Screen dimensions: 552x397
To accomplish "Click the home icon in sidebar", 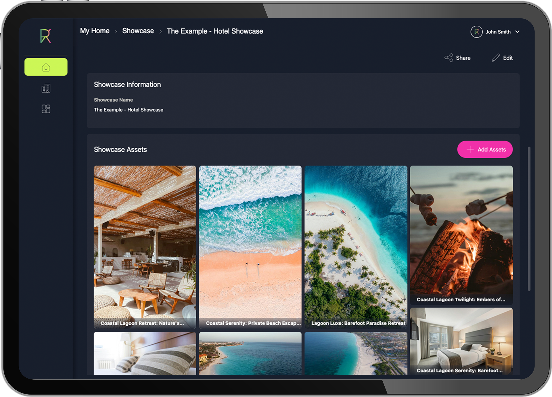I will click(46, 67).
